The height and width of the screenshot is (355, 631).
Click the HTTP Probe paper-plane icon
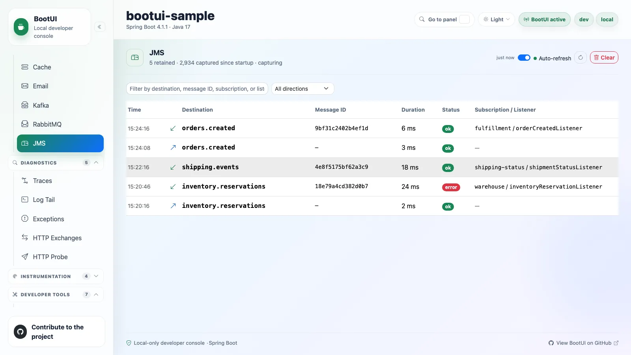[25, 257]
